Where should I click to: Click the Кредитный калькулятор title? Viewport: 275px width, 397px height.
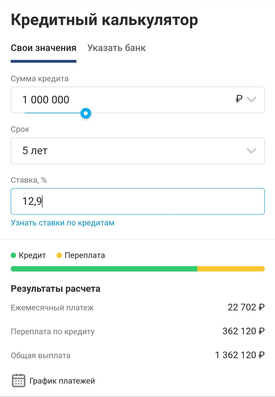104,19
